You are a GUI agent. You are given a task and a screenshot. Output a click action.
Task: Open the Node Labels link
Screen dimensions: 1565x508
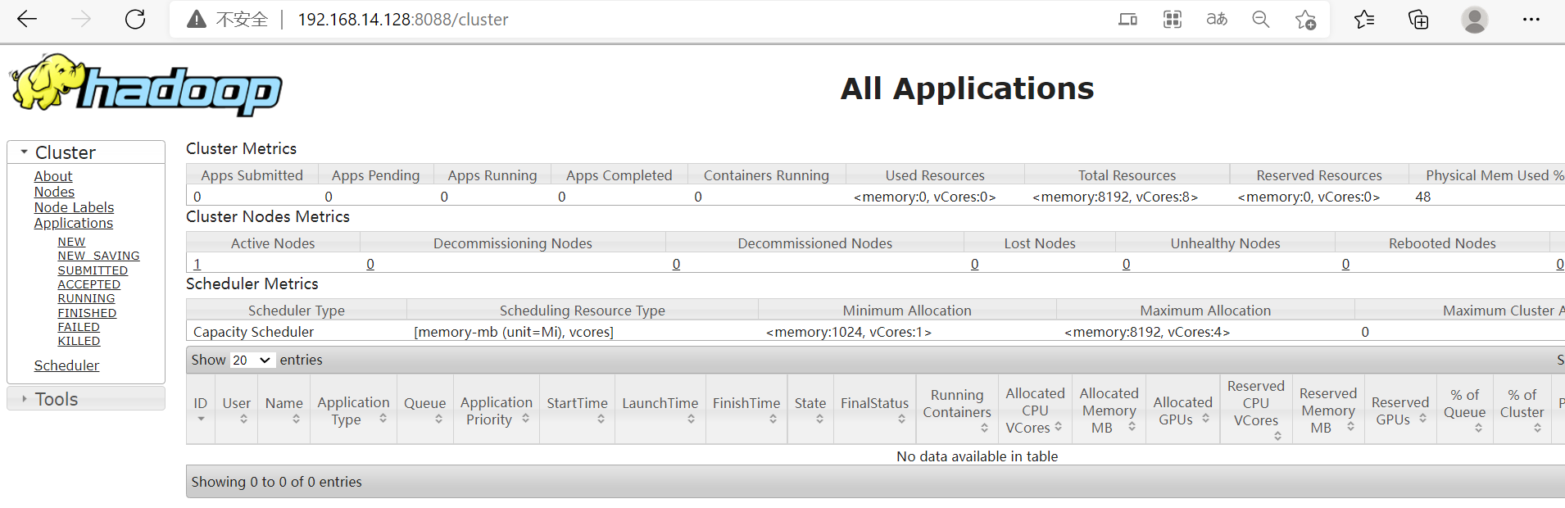click(x=74, y=207)
